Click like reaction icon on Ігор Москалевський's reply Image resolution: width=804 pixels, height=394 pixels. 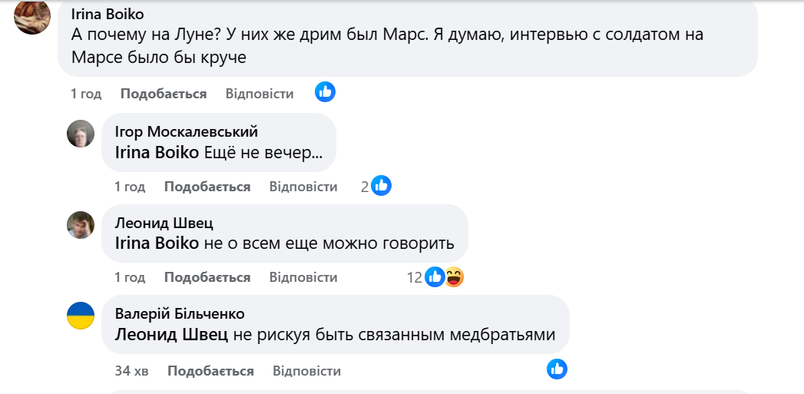pos(382,186)
